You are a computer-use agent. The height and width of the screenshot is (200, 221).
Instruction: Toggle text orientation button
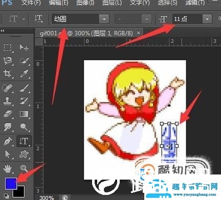pos(39,19)
